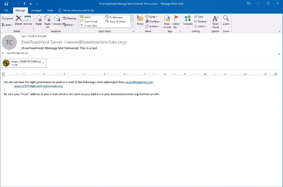Click the Ignore conversation button
Screen dimensions: 283x187
(x=7, y=18)
